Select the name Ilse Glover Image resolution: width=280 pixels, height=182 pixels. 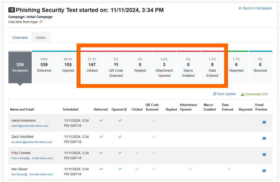click(x=19, y=169)
